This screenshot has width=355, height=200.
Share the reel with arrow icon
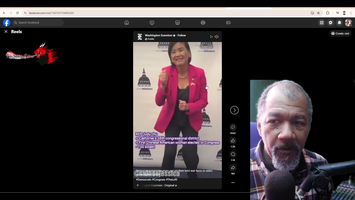coord(233,168)
